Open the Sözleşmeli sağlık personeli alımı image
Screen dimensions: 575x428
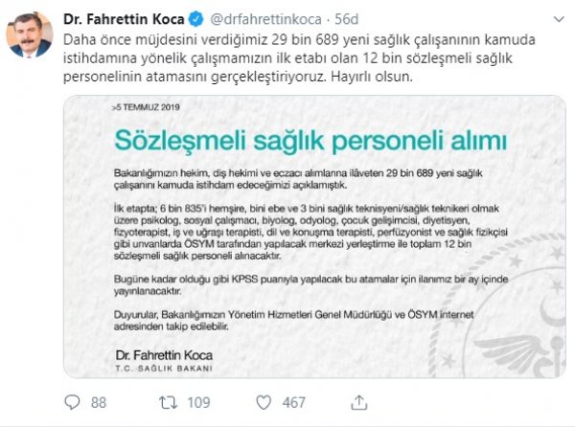pyautogui.click(x=314, y=237)
